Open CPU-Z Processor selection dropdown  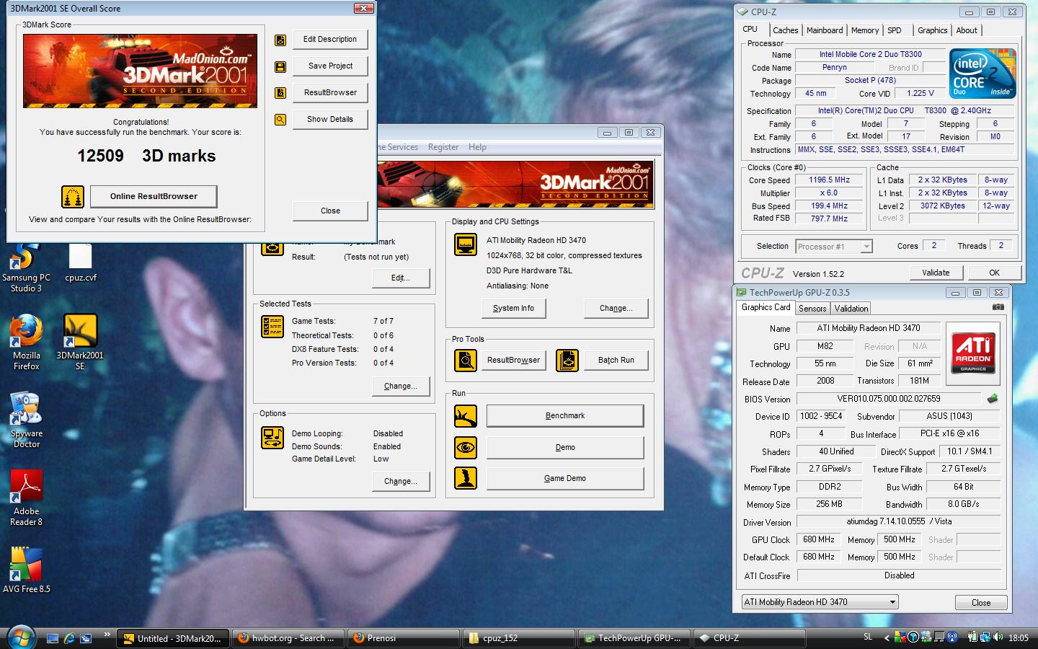click(x=834, y=247)
